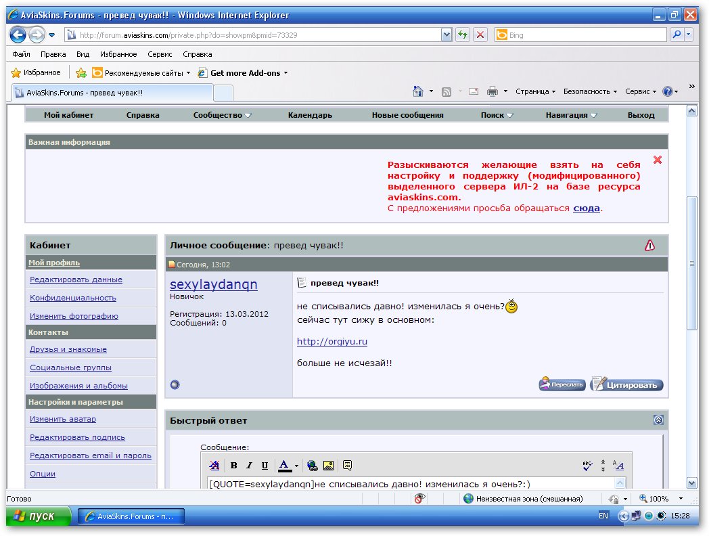The width and height of the screenshot is (709, 536).
Task: Open the sexylaydanqn user profile link
Action: coord(213,284)
